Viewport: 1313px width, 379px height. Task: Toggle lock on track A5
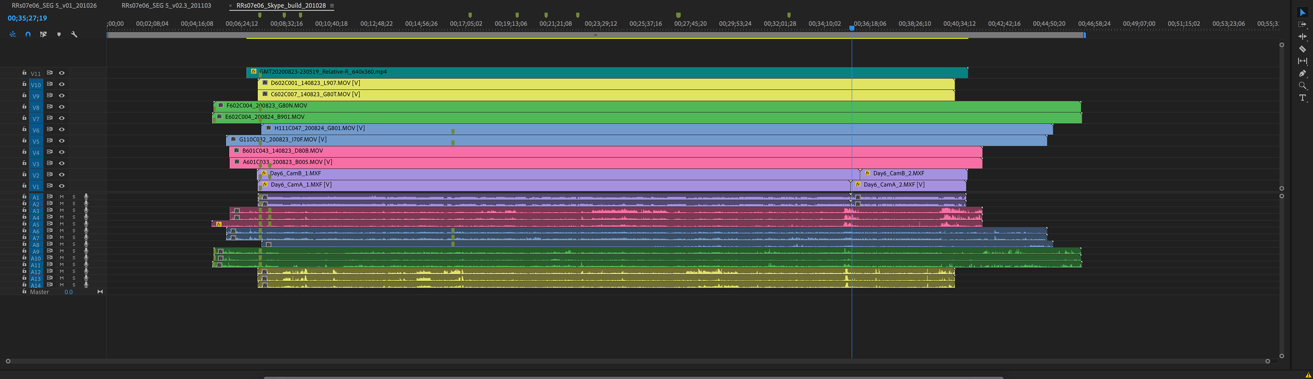[24, 223]
